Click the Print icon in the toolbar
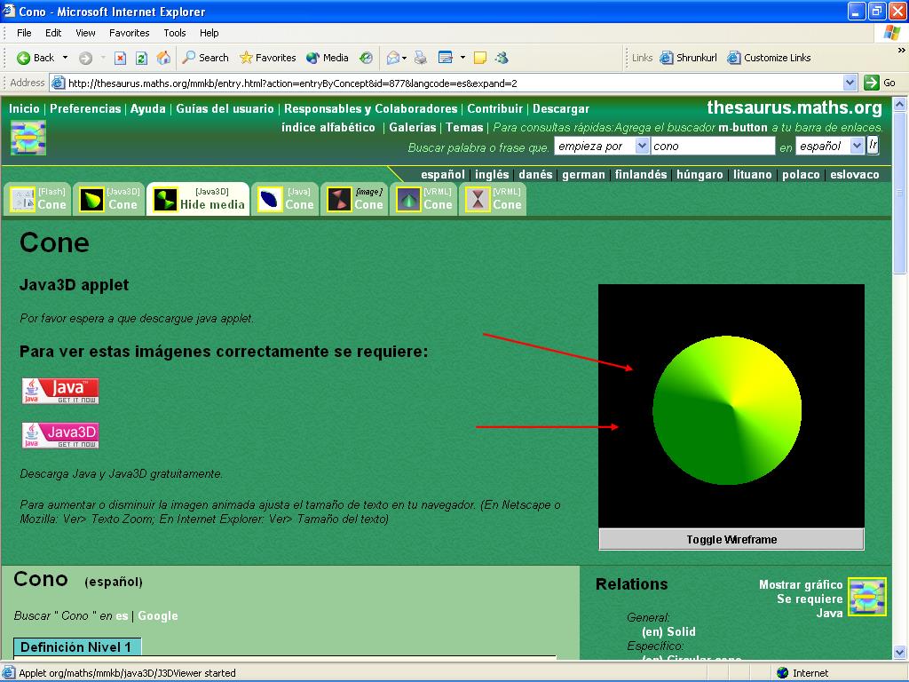The image size is (909, 682). click(x=421, y=58)
